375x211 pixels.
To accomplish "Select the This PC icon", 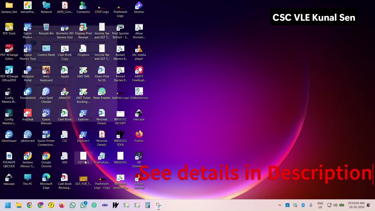I will [28, 179].
